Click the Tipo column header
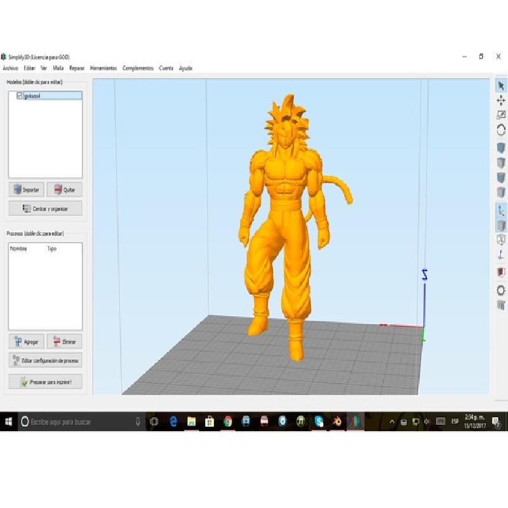 52,248
